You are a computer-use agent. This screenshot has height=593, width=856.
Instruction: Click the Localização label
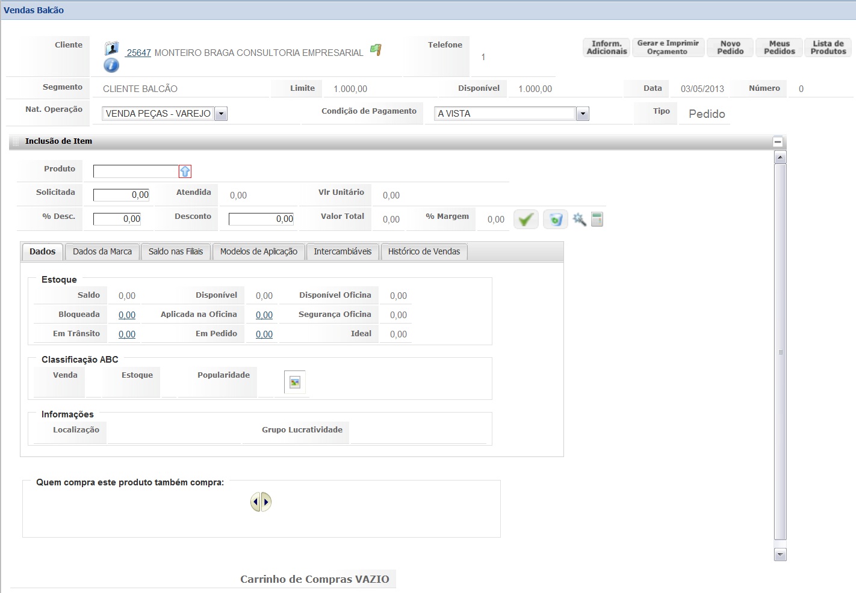tap(76, 430)
